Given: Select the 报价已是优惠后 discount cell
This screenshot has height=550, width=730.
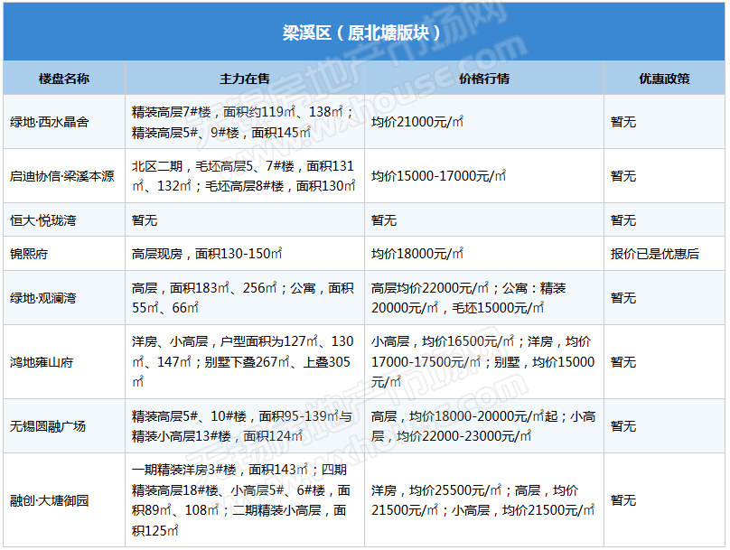Looking at the screenshot, I should click(x=655, y=255).
